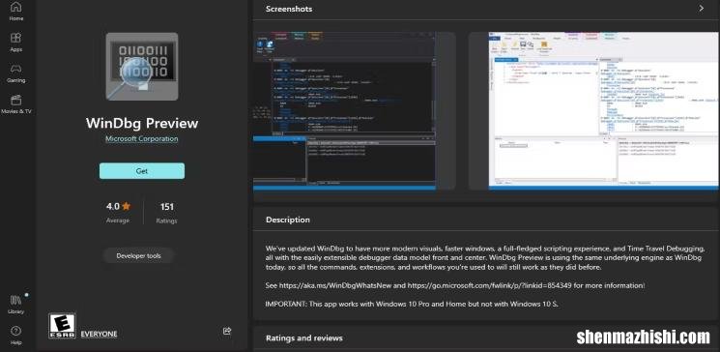The width and height of the screenshot is (720, 352).
Task: Open the Library in sidebar
Action: coord(16,305)
